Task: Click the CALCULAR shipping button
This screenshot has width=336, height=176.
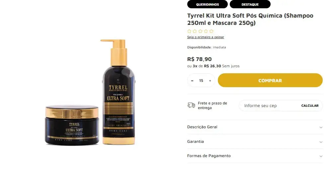Action: (310, 106)
